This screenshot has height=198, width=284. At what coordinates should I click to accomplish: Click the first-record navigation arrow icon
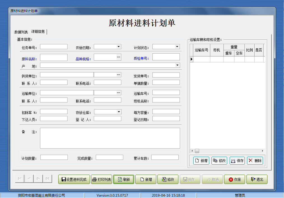[19, 179]
